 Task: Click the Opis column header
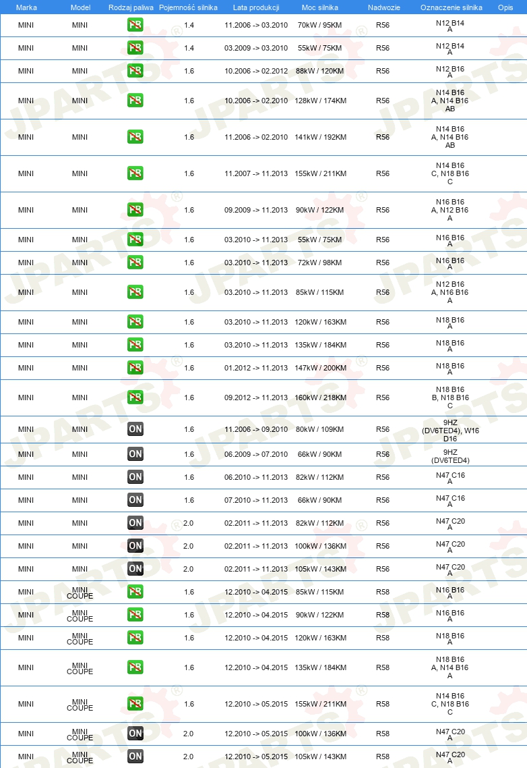(x=505, y=7)
